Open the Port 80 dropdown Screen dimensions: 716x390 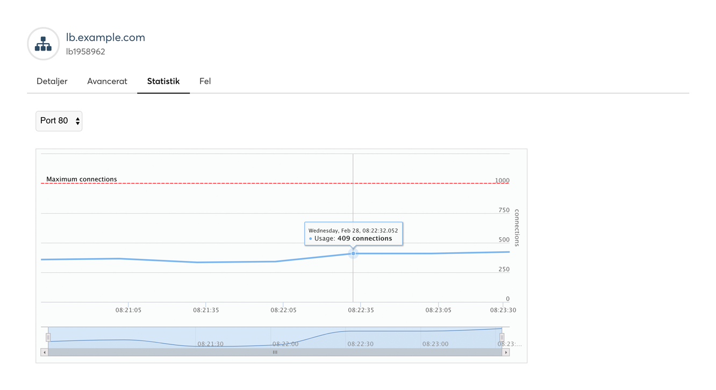click(59, 121)
